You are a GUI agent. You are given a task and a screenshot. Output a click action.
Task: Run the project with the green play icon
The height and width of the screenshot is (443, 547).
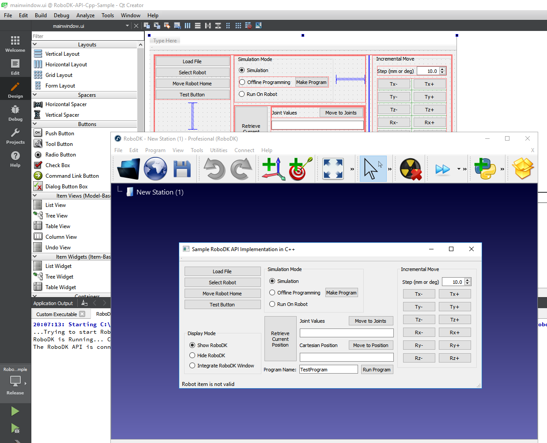click(x=15, y=411)
